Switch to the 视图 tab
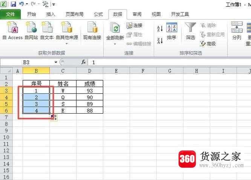 pos(156,14)
